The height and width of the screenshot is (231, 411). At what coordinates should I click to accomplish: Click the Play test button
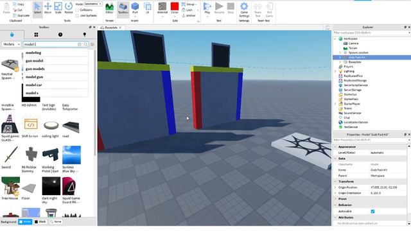207,8
